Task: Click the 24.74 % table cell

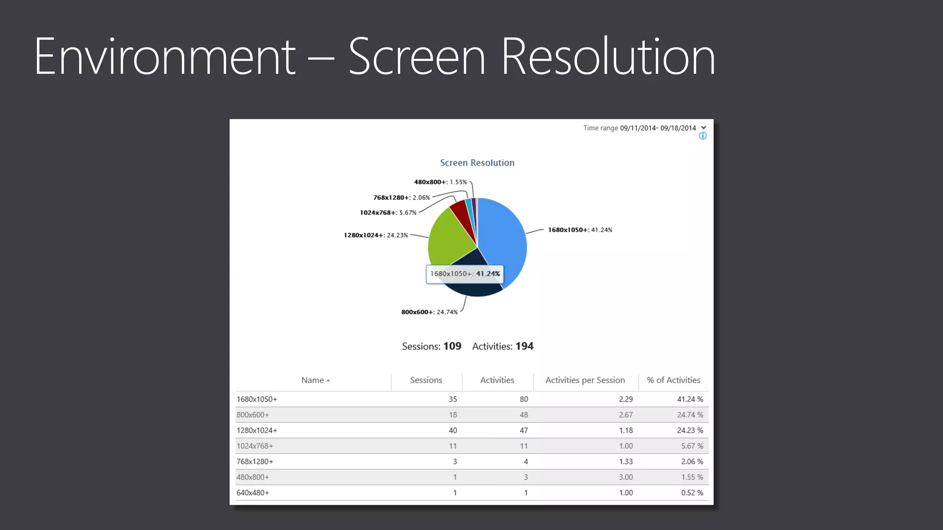Action: (690, 415)
